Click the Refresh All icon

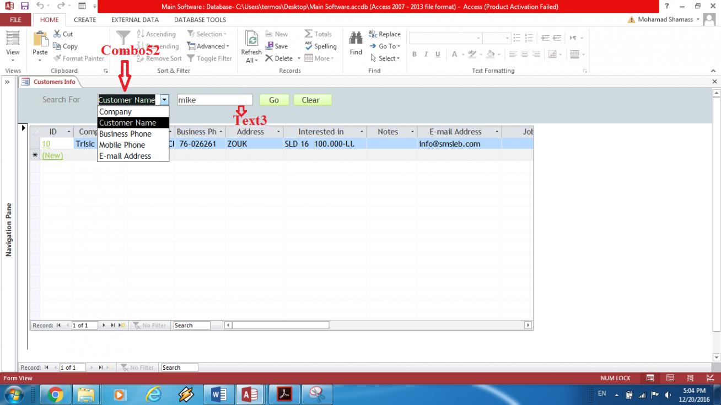(251, 39)
